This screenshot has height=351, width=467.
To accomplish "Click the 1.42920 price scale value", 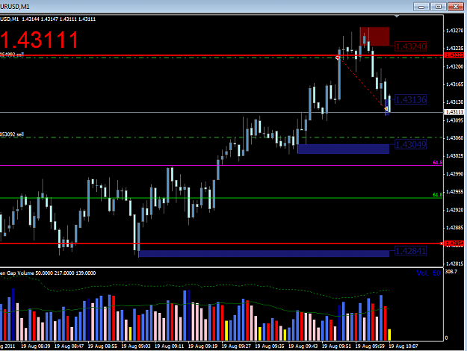I will tap(455, 210).
